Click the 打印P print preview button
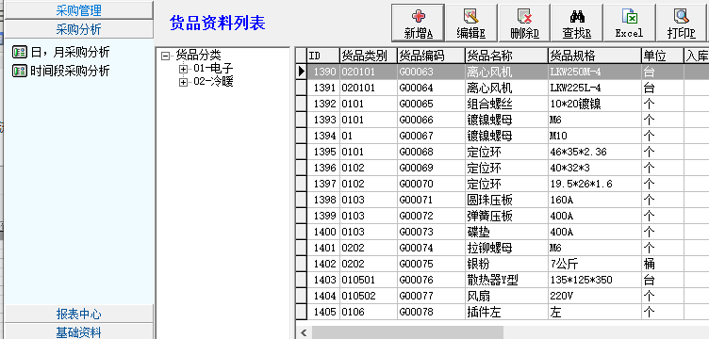This screenshot has width=709, height=339. tap(682, 23)
